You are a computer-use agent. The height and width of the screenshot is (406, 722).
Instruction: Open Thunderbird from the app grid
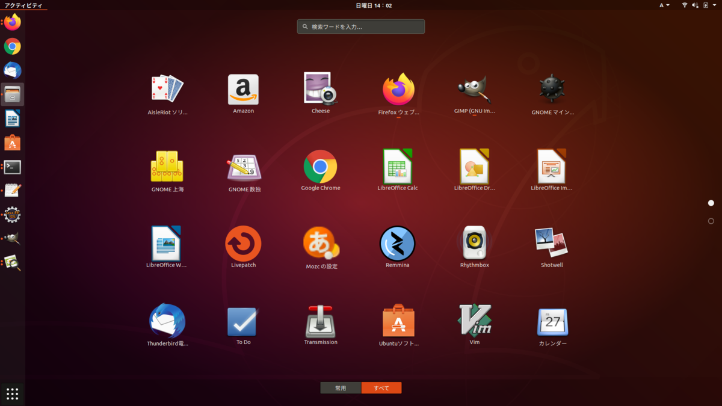click(167, 321)
